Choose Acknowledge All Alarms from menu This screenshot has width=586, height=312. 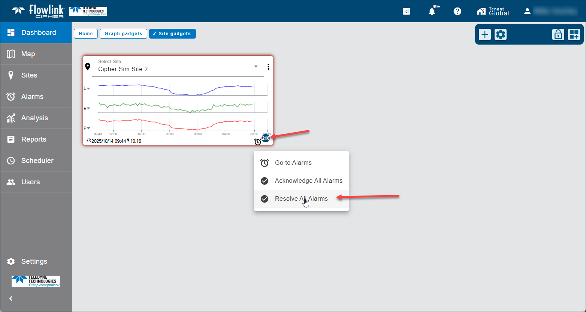(308, 181)
